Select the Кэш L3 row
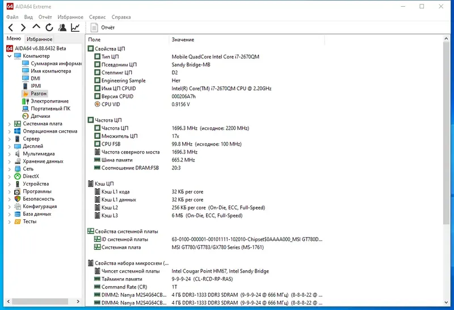Image resolution: width=454 pixels, height=310 pixels. click(205, 215)
